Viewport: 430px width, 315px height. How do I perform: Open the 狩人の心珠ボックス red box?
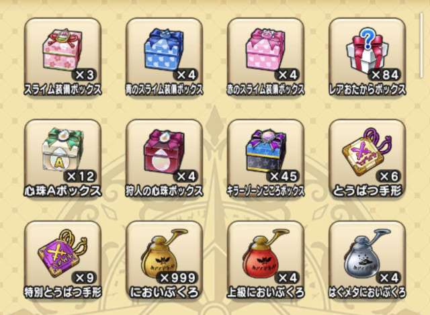click(x=164, y=159)
